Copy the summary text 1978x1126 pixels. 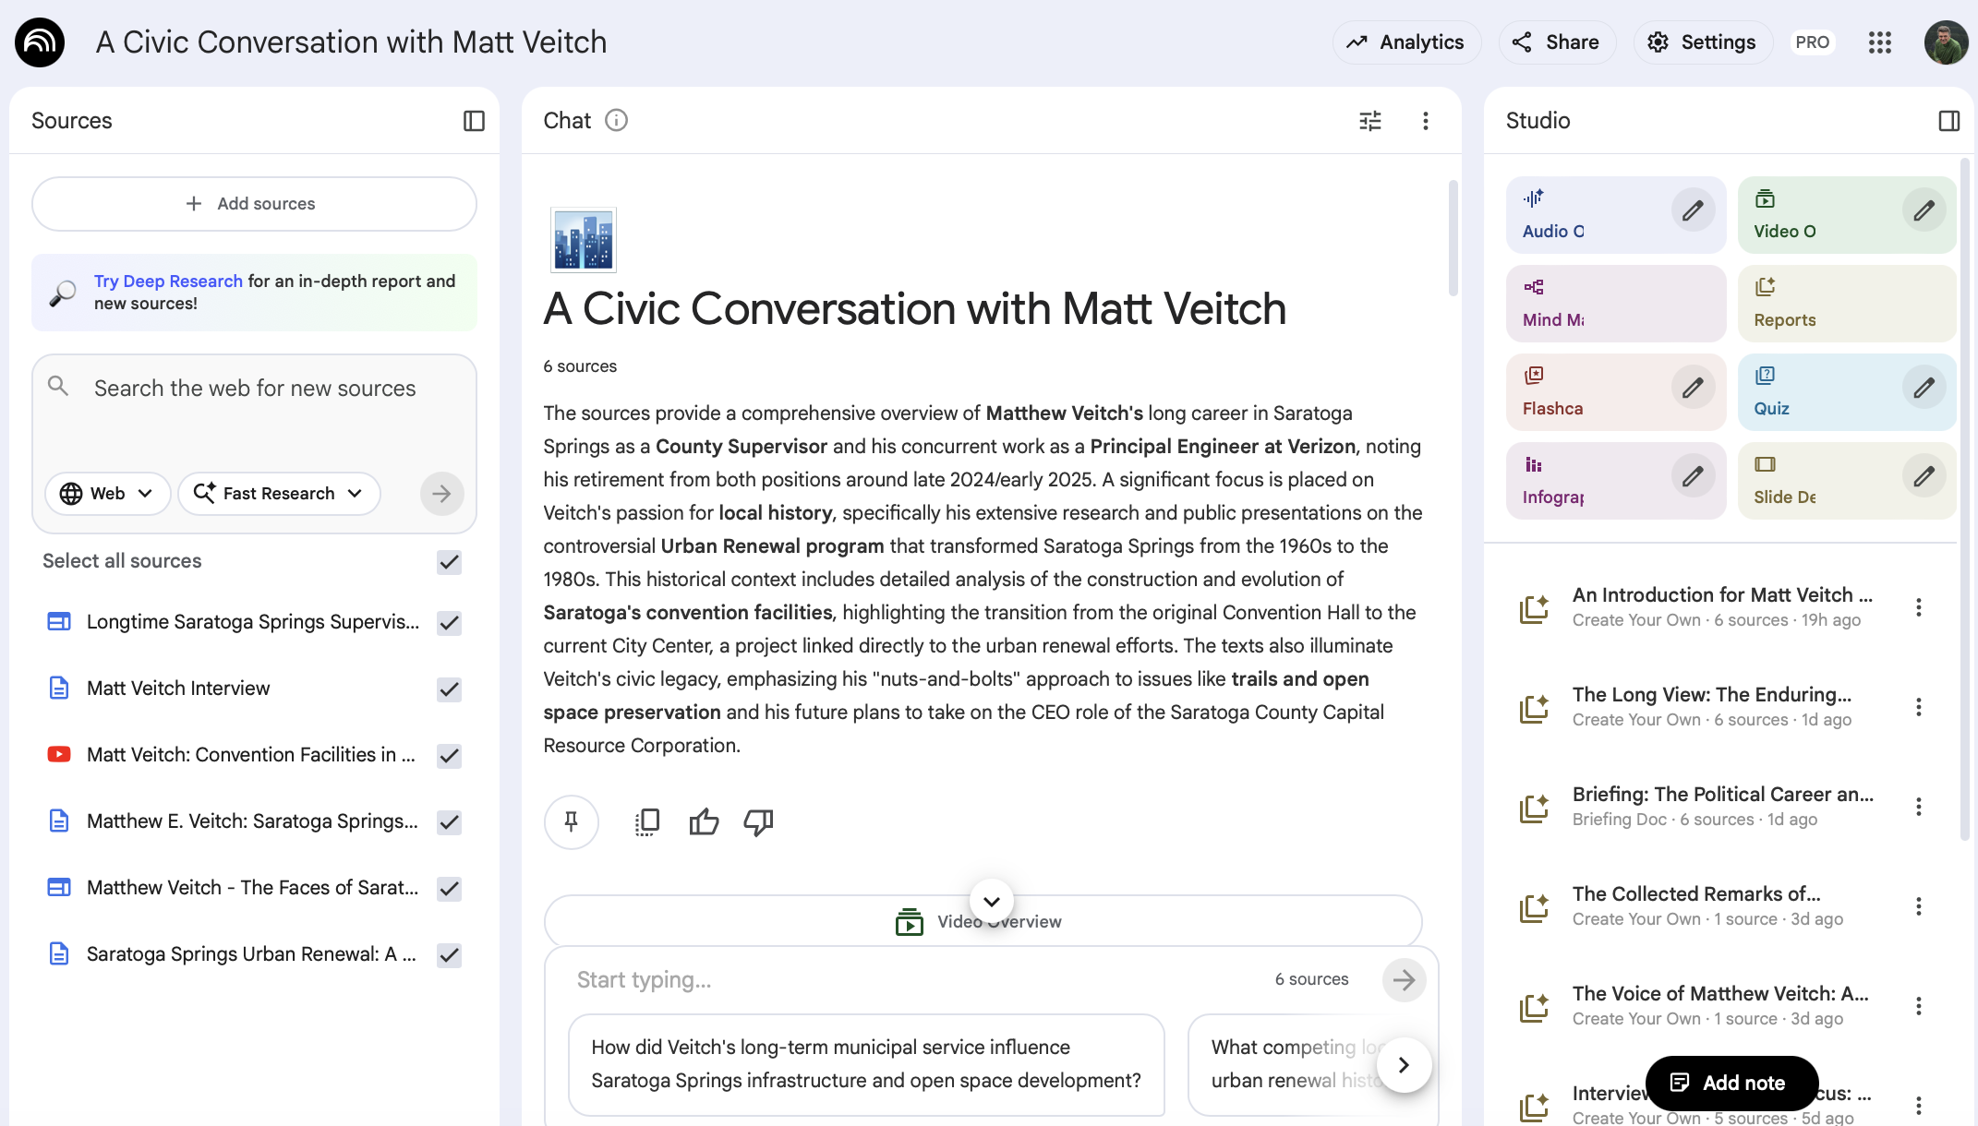647,821
